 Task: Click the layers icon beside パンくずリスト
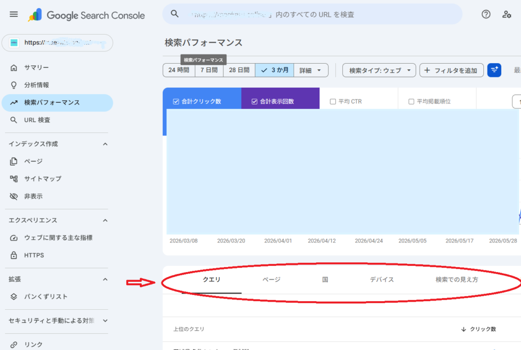(14, 297)
